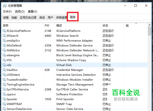Click the Credential Manager description
153x111 pixels.
click(x=70, y=70)
